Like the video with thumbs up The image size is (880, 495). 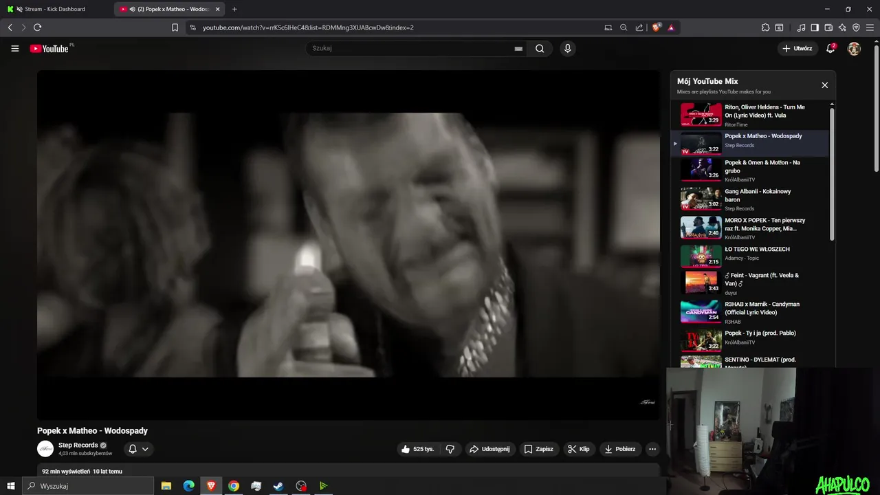(418, 449)
